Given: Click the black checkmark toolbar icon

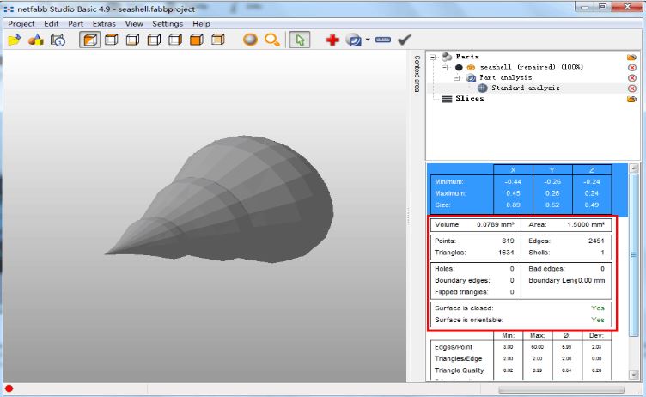Looking at the screenshot, I should tap(405, 40).
